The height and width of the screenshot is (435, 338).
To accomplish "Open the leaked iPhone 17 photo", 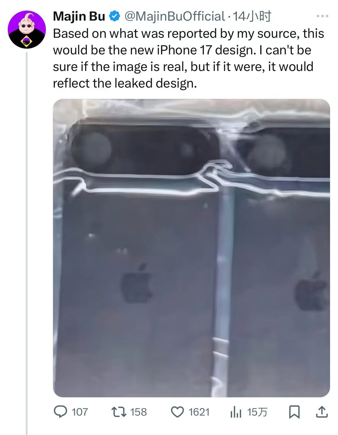I will pos(191,248).
